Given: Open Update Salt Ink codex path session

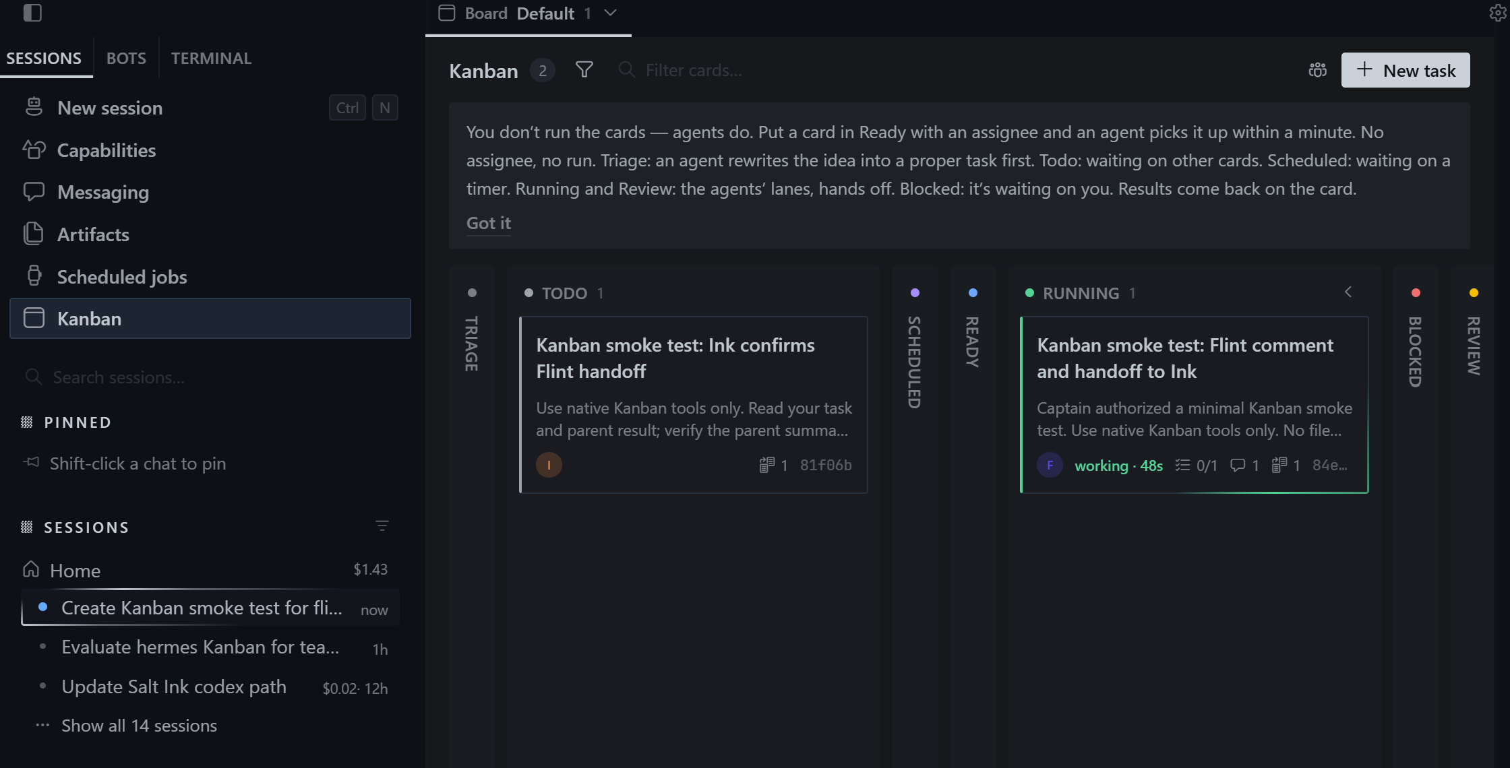Looking at the screenshot, I should coord(210,687).
